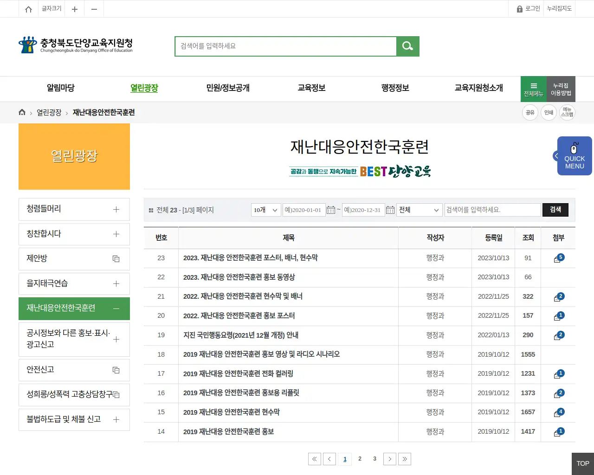The height and width of the screenshot is (475, 594).
Task: Go to first page arrow
Action: (315, 459)
